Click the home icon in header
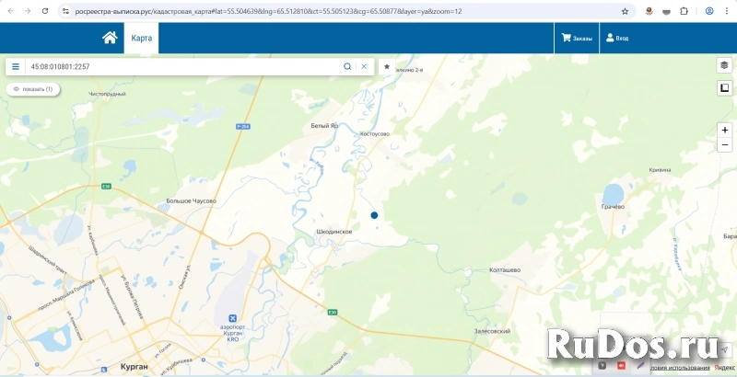The image size is (737, 377). point(110,38)
